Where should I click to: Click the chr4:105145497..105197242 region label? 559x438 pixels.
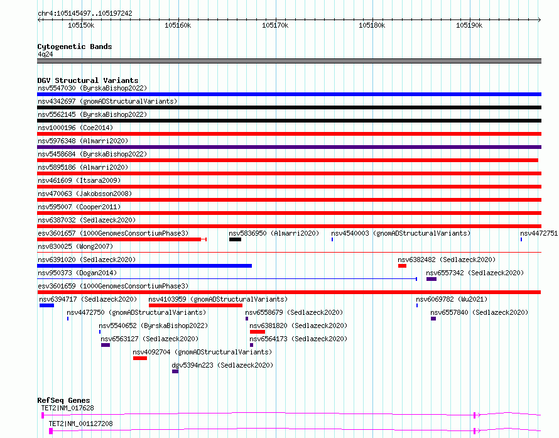point(85,13)
